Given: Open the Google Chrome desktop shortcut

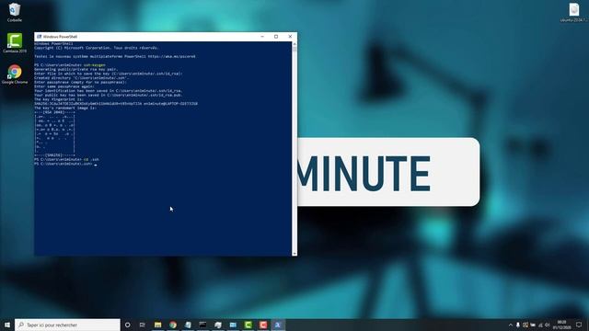Looking at the screenshot, I should [x=15, y=74].
